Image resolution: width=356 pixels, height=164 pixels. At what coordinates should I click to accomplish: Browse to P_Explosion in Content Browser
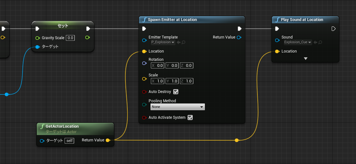183,42
